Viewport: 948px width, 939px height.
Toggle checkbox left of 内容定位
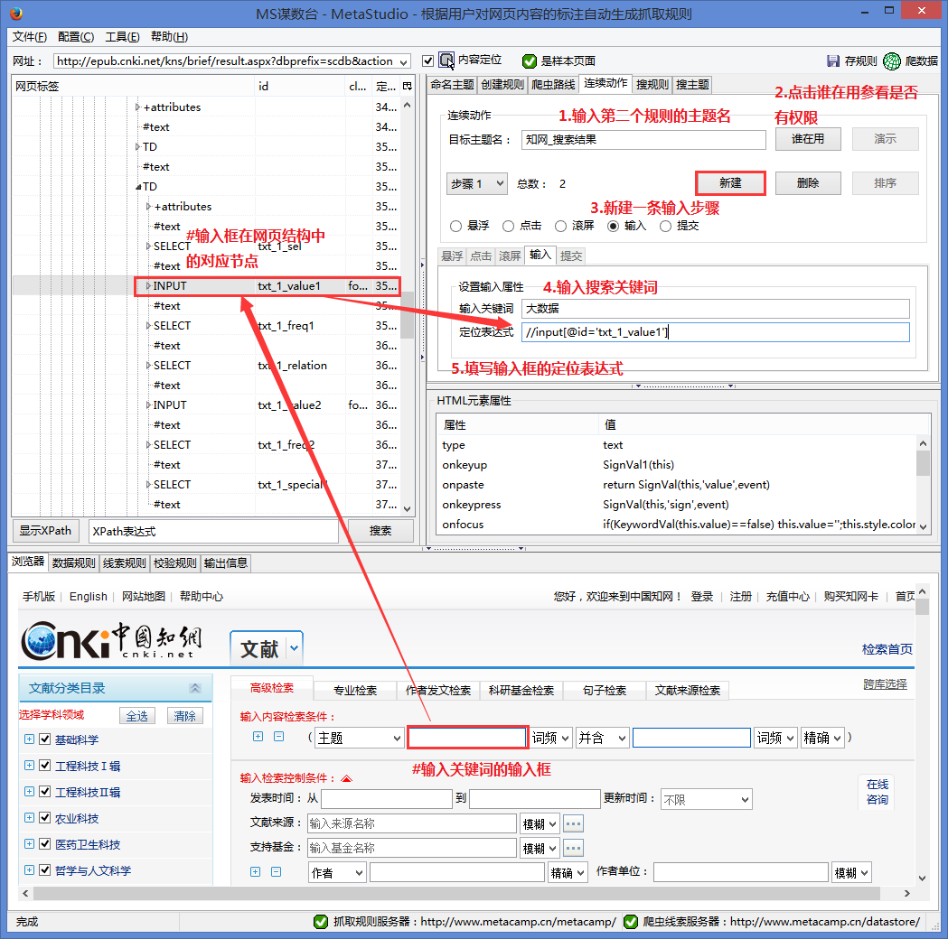pos(428,60)
